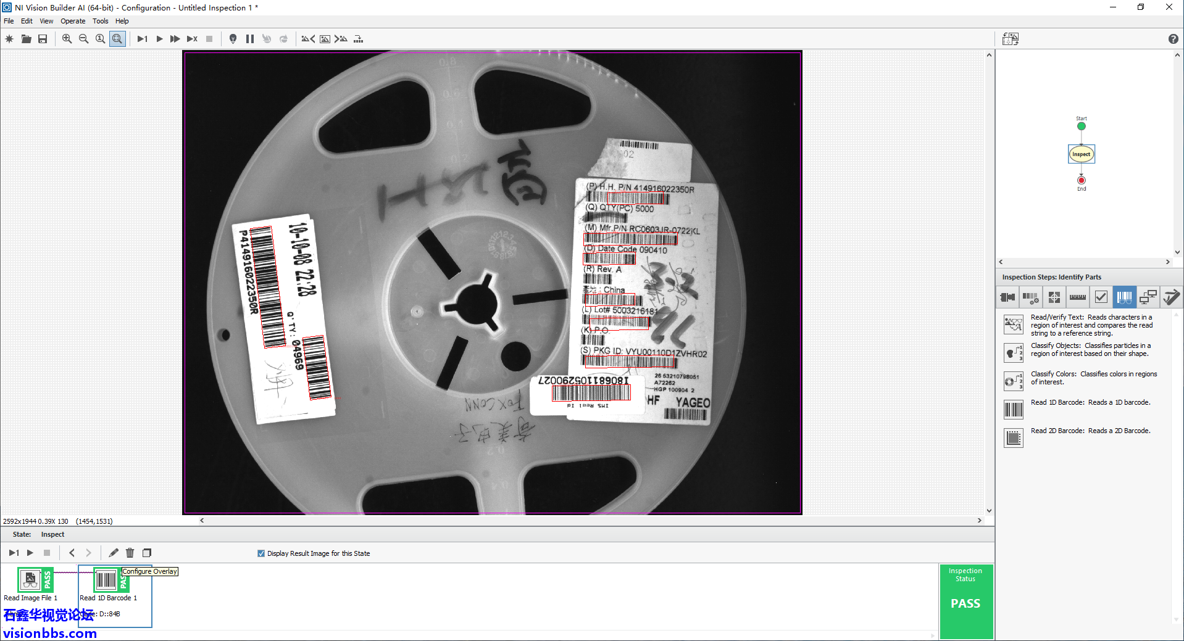Image resolution: width=1184 pixels, height=641 pixels.
Task: Click the current image icon in toolbar
Action: coord(325,39)
